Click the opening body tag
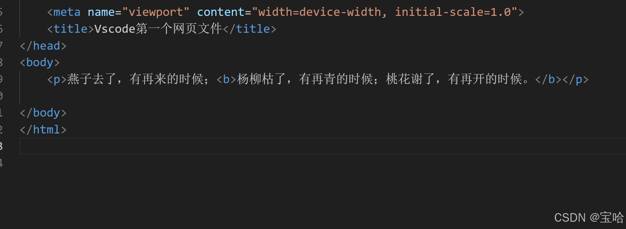Screen dimensions: 626x229 point(40,62)
